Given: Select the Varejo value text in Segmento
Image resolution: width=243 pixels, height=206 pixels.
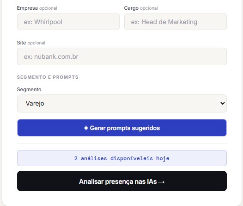Looking at the screenshot, I should pyautogui.click(x=35, y=103).
